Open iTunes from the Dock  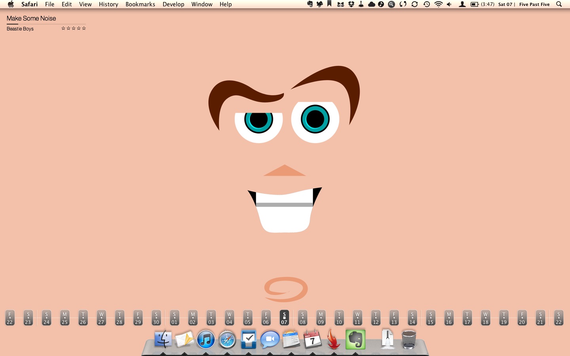tap(206, 339)
